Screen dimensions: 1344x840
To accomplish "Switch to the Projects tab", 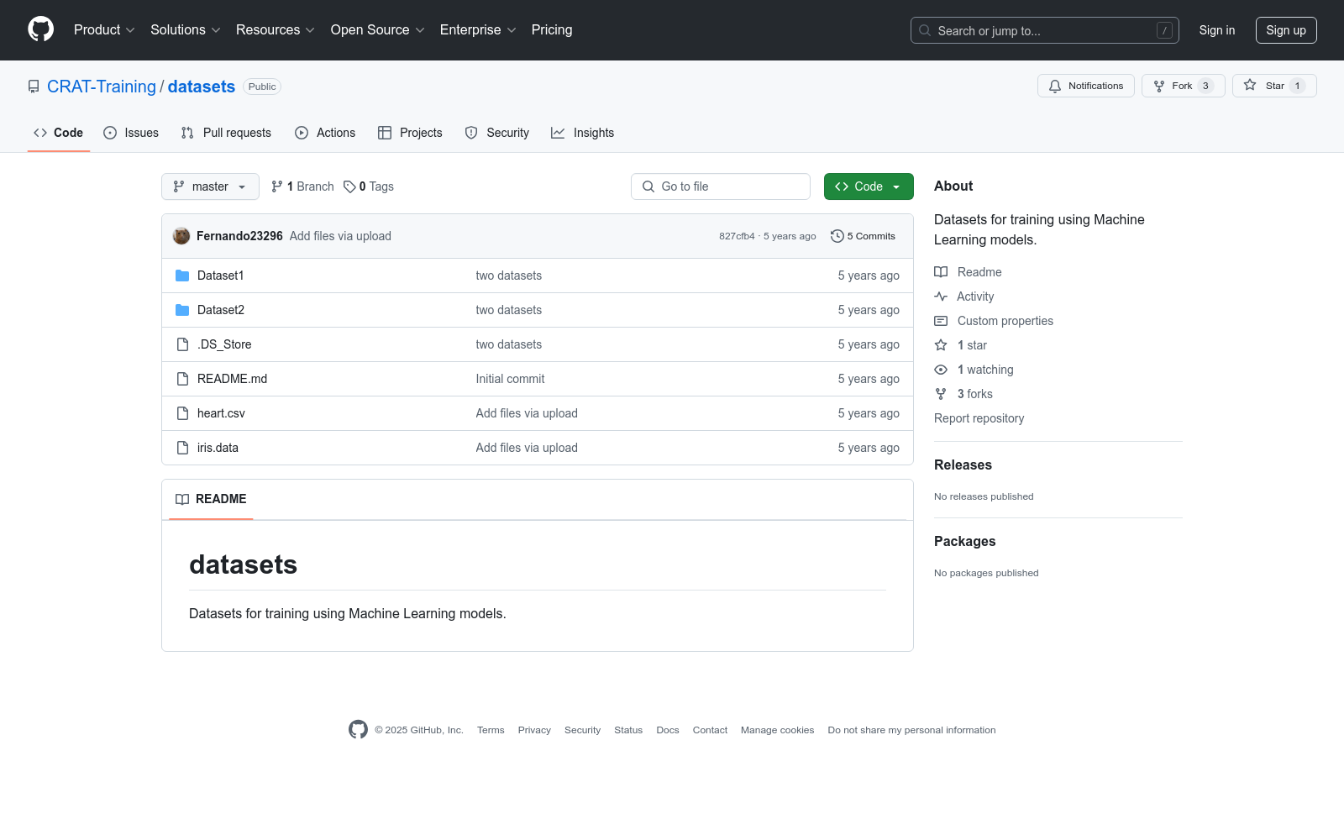I will [x=410, y=133].
